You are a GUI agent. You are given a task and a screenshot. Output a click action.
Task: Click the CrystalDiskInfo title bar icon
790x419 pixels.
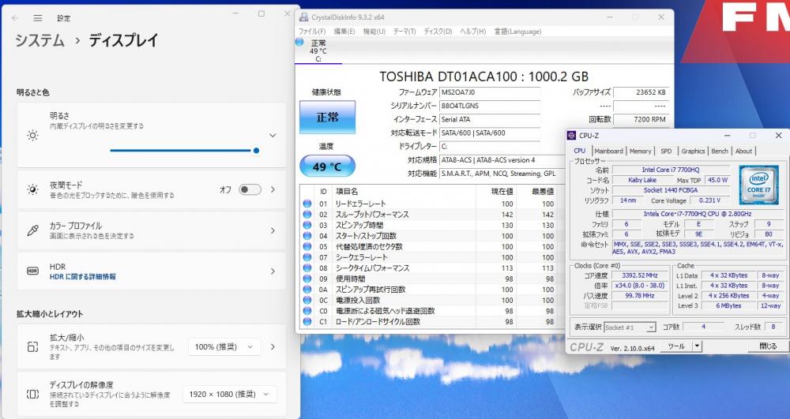coord(304,17)
